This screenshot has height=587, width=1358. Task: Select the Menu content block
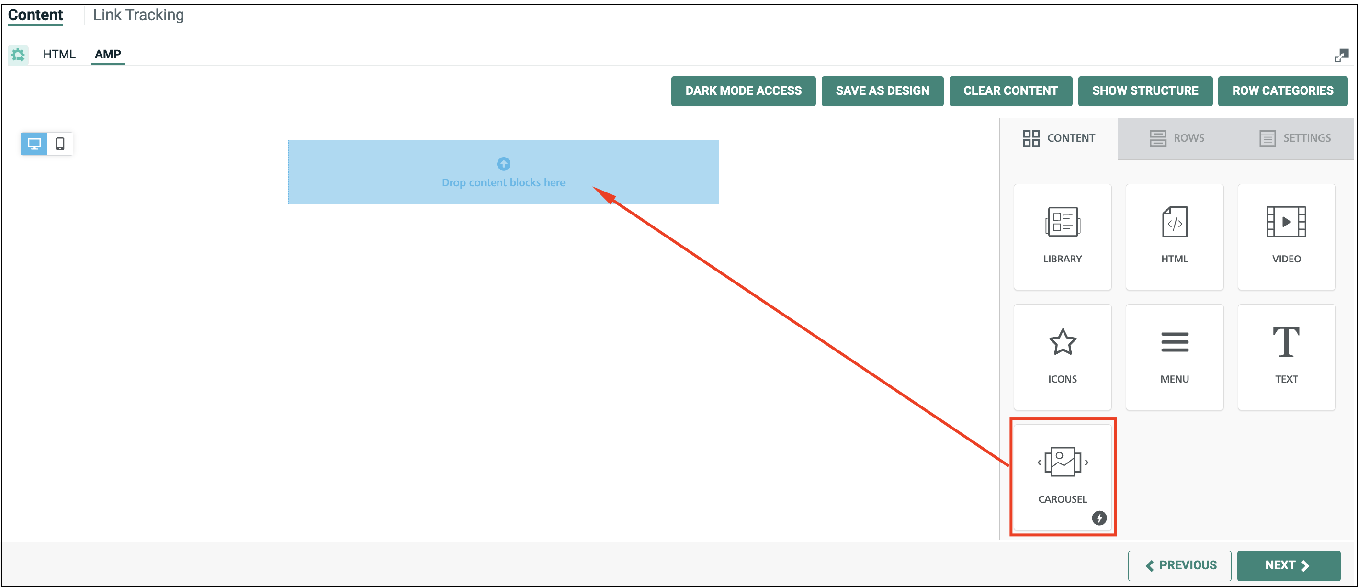point(1174,357)
